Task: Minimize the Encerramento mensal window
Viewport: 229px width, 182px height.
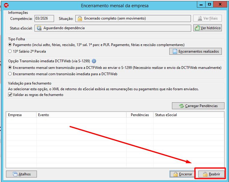Action: (x=201, y=4)
